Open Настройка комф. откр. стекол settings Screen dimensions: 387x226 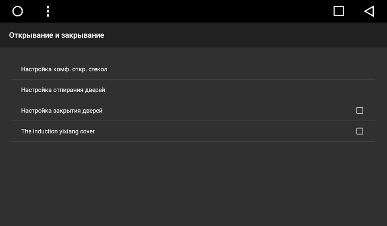coord(193,69)
